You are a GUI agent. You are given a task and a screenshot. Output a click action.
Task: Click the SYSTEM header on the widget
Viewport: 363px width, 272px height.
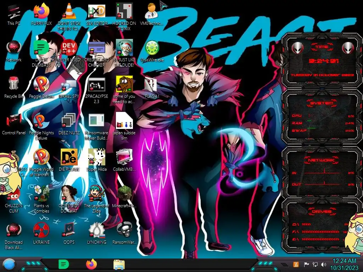[x=322, y=103]
